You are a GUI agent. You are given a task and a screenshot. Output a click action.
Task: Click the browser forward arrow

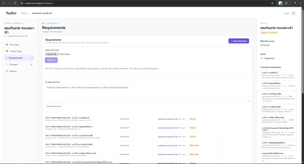click(x=9, y=3)
